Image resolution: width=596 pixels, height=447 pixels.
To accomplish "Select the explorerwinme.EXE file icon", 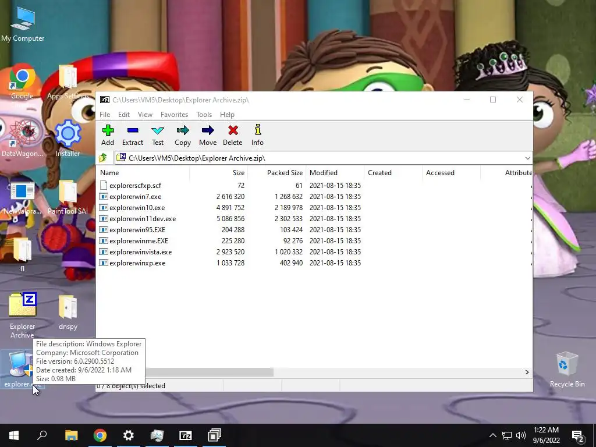I will point(104,240).
